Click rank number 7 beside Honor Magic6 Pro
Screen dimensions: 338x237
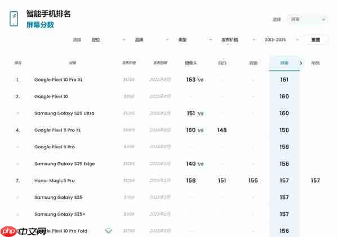[x=17, y=181]
